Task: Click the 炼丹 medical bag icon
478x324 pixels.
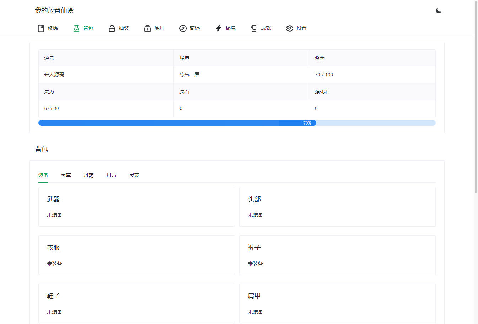Action: pos(147,28)
